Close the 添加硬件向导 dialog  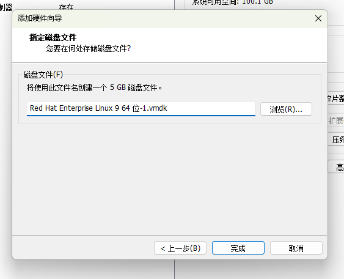[x=318, y=18]
